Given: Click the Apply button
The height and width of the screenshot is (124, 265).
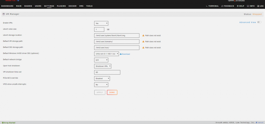Looking at the screenshot, I should point(100,93).
